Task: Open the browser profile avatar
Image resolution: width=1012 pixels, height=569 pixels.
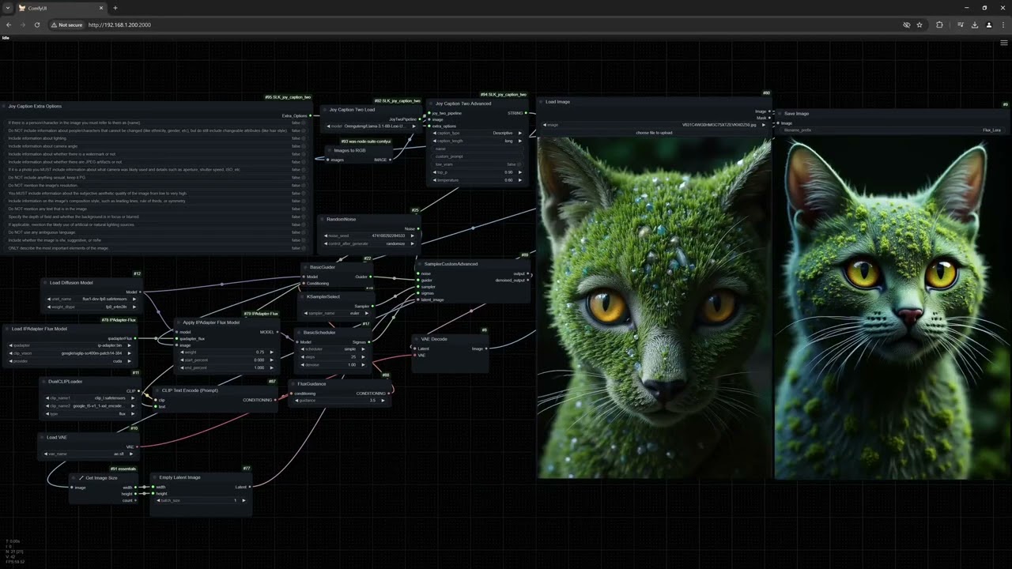Action: click(x=989, y=24)
